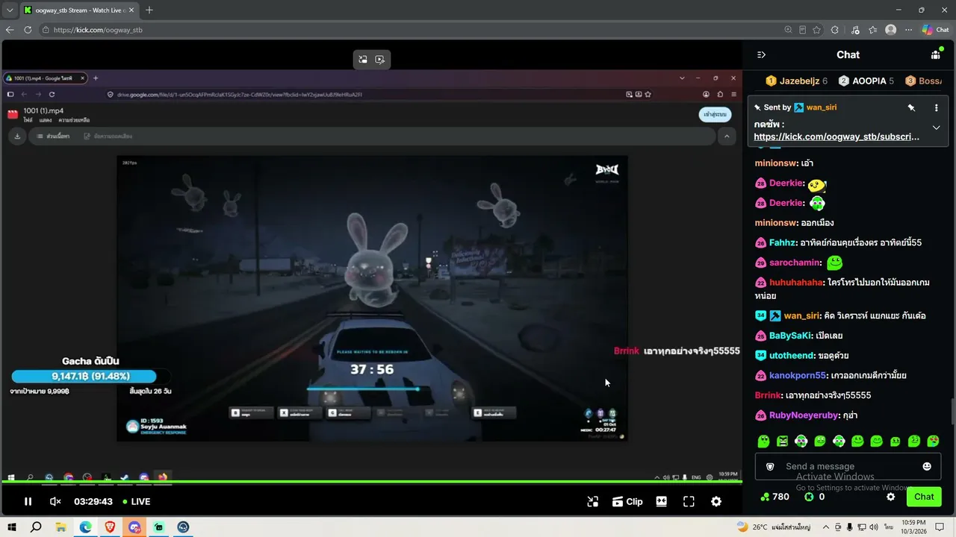Unmute the stream audio
Screen dimensions: 956x537
[x=55, y=502]
